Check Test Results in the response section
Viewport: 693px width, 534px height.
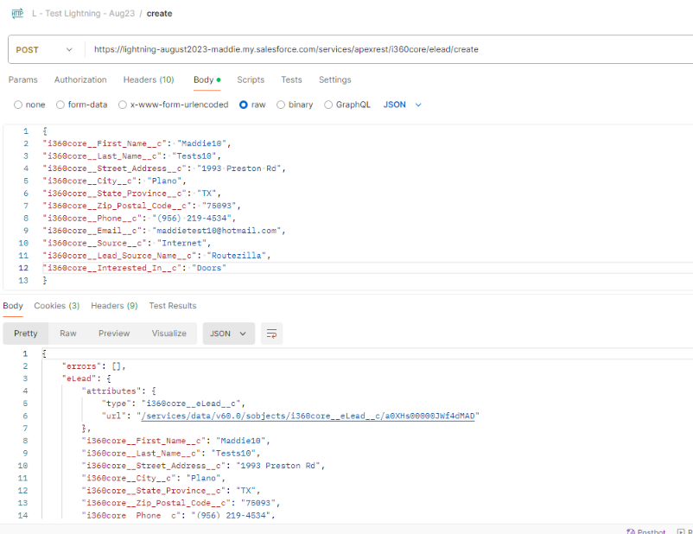pyautogui.click(x=172, y=305)
